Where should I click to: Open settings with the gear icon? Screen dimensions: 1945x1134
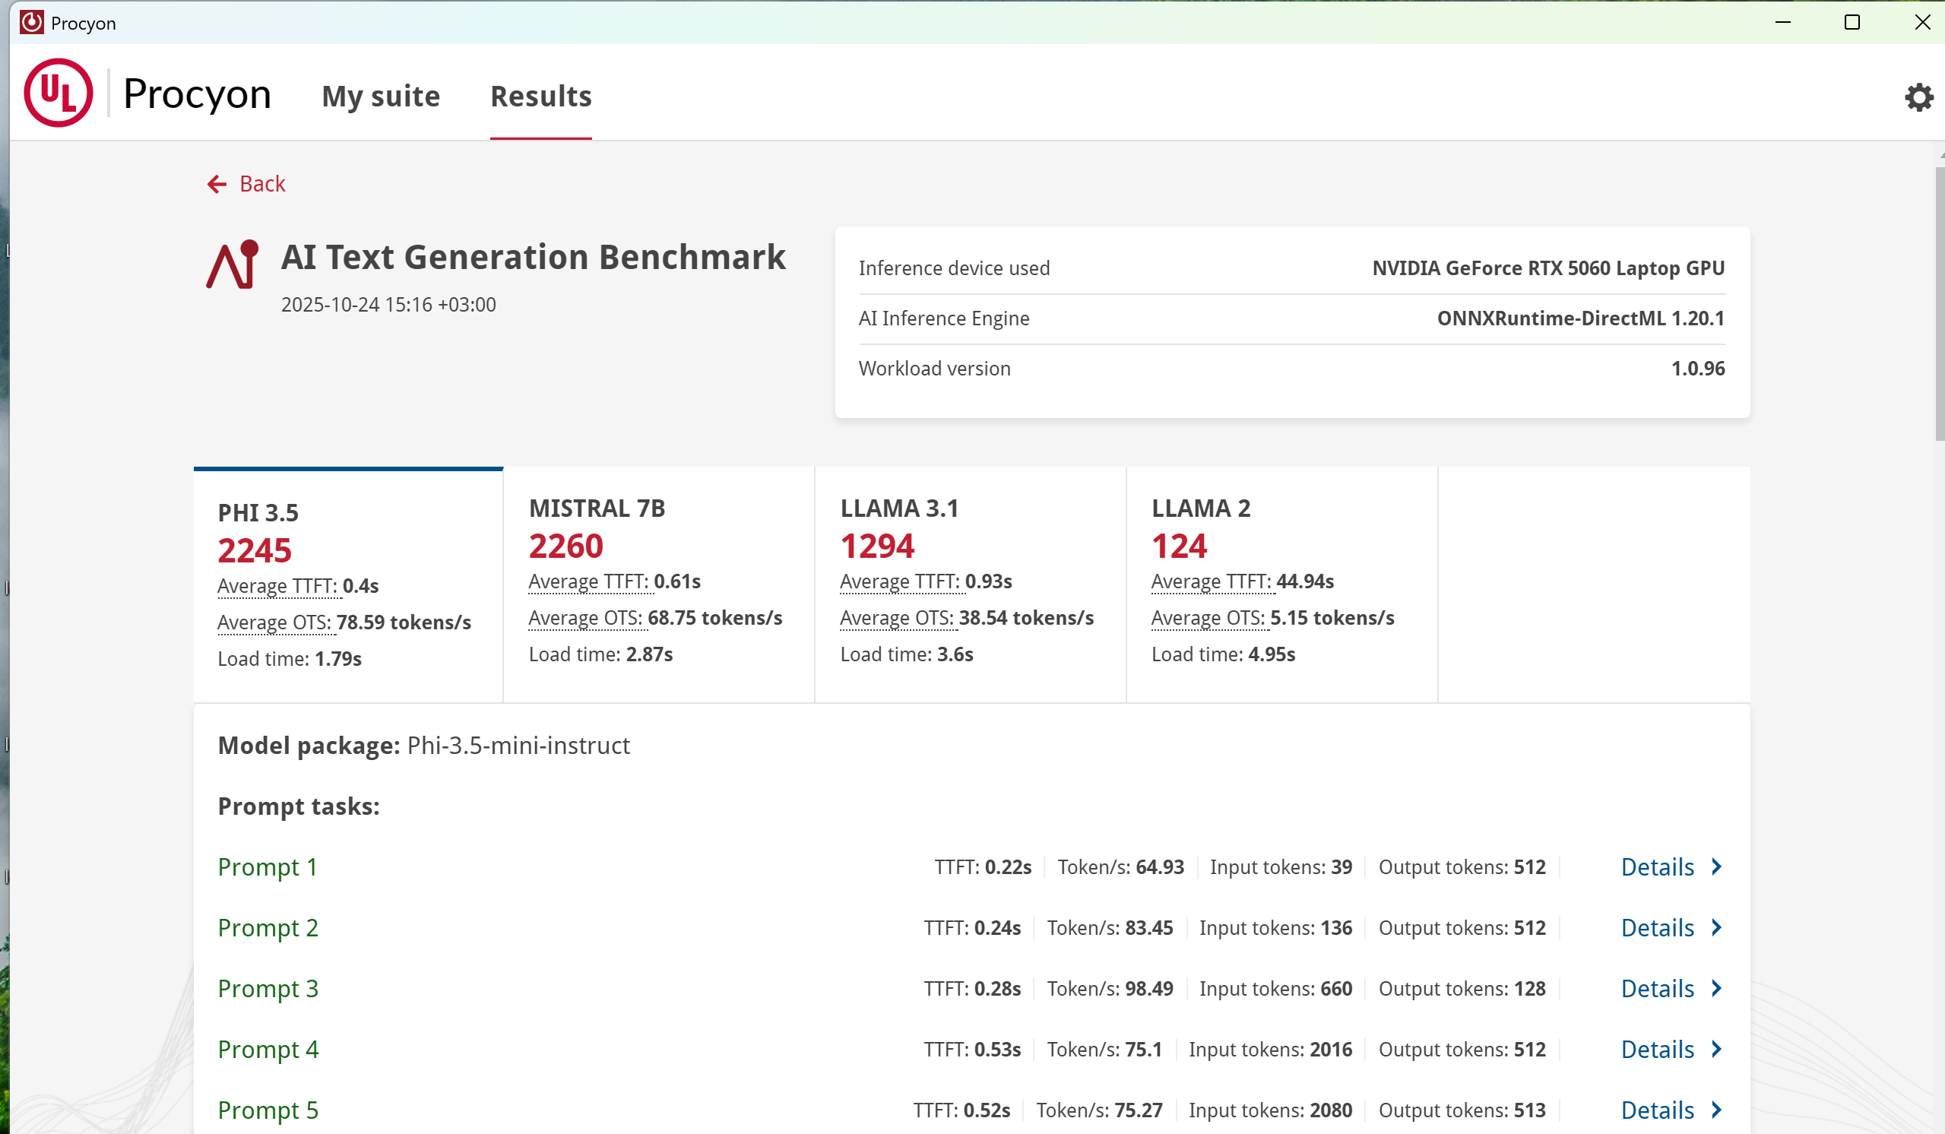pyautogui.click(x=1918, y=97)
